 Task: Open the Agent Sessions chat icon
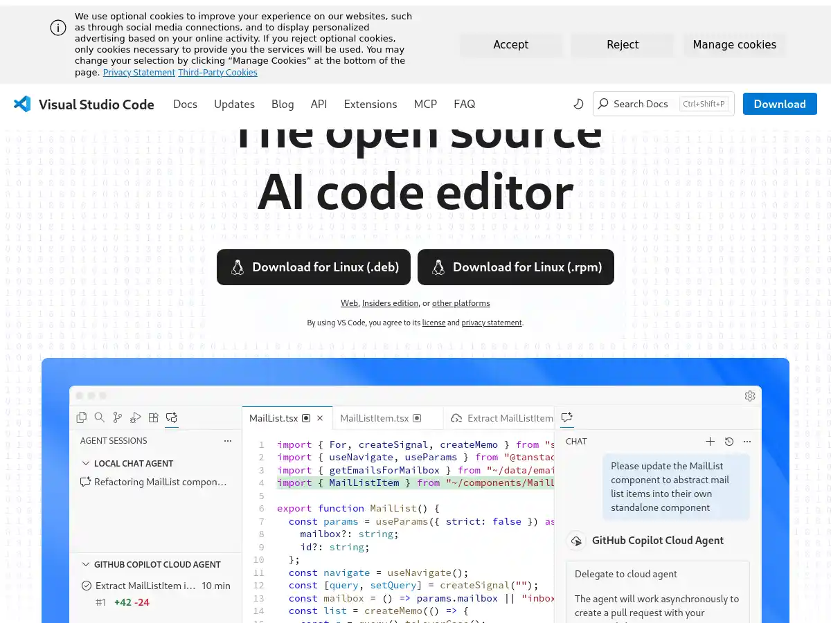click(171, 417)
